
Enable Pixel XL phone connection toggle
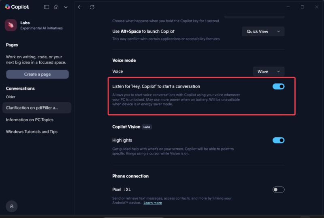click(x=278, y=190)
